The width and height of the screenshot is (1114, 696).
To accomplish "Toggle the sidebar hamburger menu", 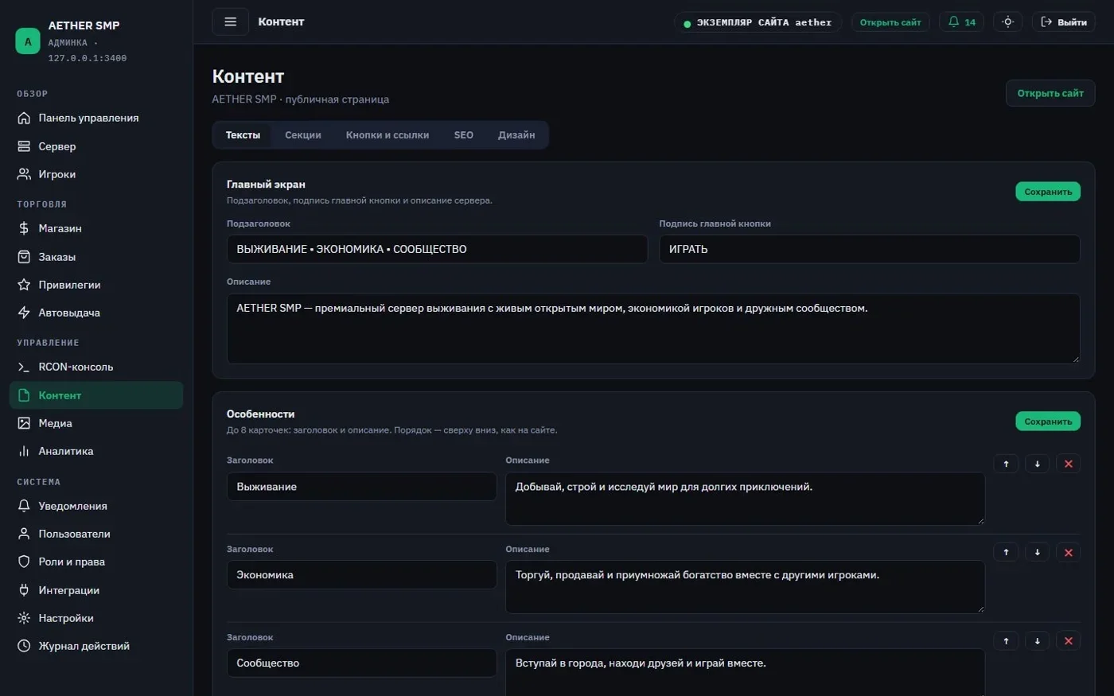I will tap(230, 21).
